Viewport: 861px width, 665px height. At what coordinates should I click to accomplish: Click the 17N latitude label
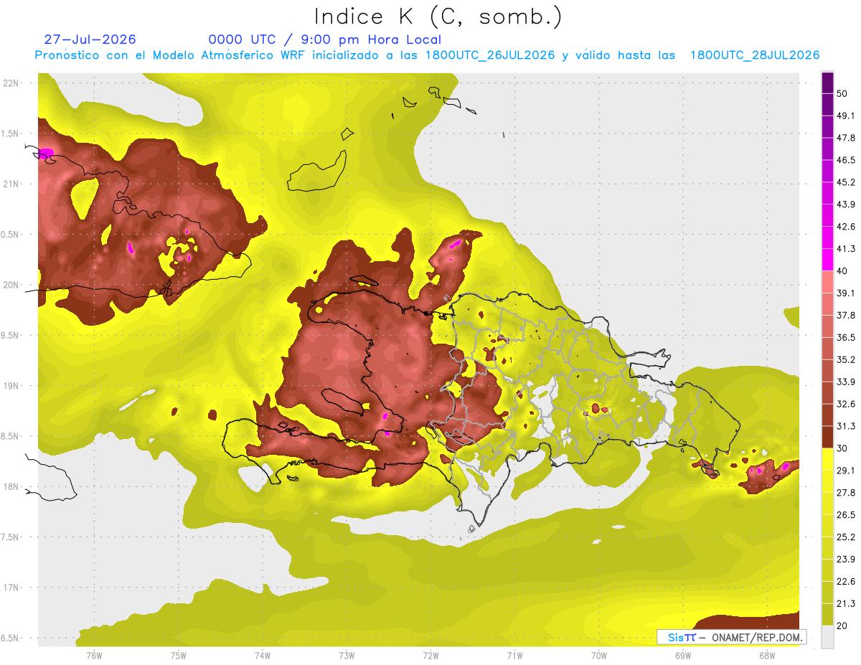pos(12,588)
